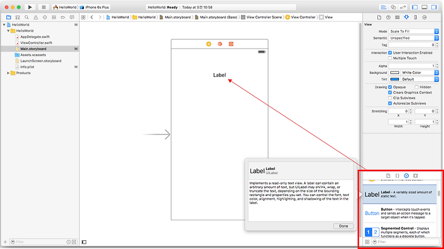Collapse the HelloWorld project root
The width and height of the screenshot is (444, 249).
(x=4, y=25)
